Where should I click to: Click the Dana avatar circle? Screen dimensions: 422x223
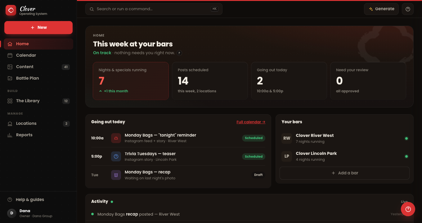click(x=12, y=213)
